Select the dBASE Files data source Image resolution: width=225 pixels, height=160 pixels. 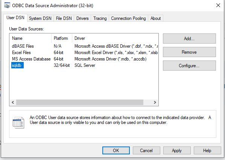(85, 46)
